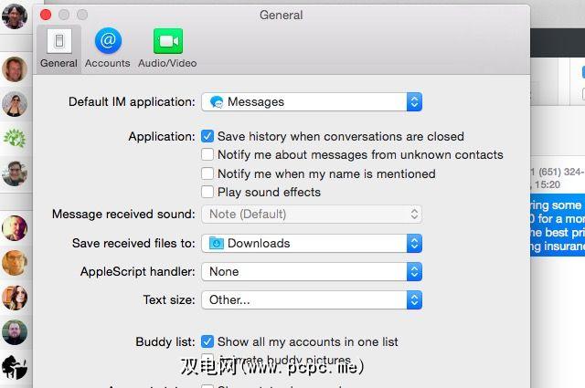The image size is (585, 388).
Task: Enable Play sound effects checkbox
Action: pos(207,192)
